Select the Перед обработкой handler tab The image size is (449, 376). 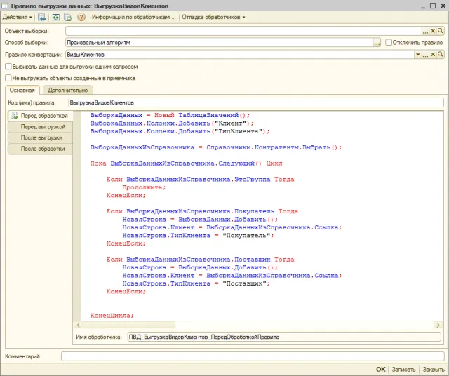pyautogui.click(x=40, y=116)
